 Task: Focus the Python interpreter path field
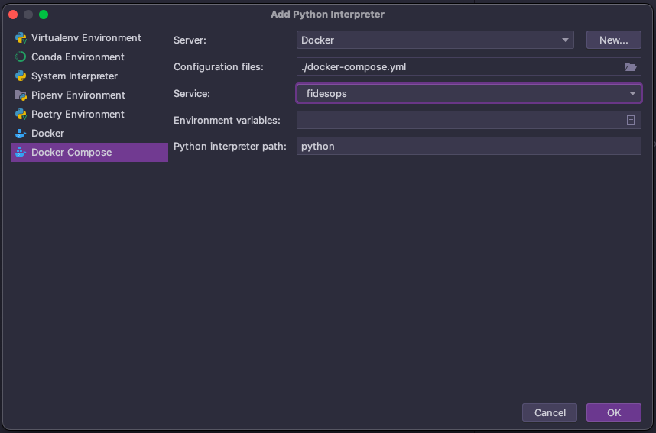pos(469,146)
